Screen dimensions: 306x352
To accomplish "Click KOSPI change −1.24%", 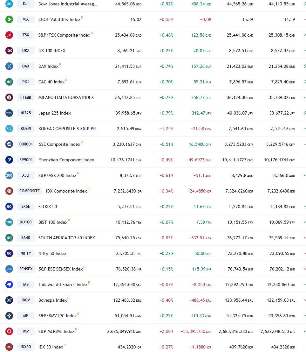I will pos(166,129).
